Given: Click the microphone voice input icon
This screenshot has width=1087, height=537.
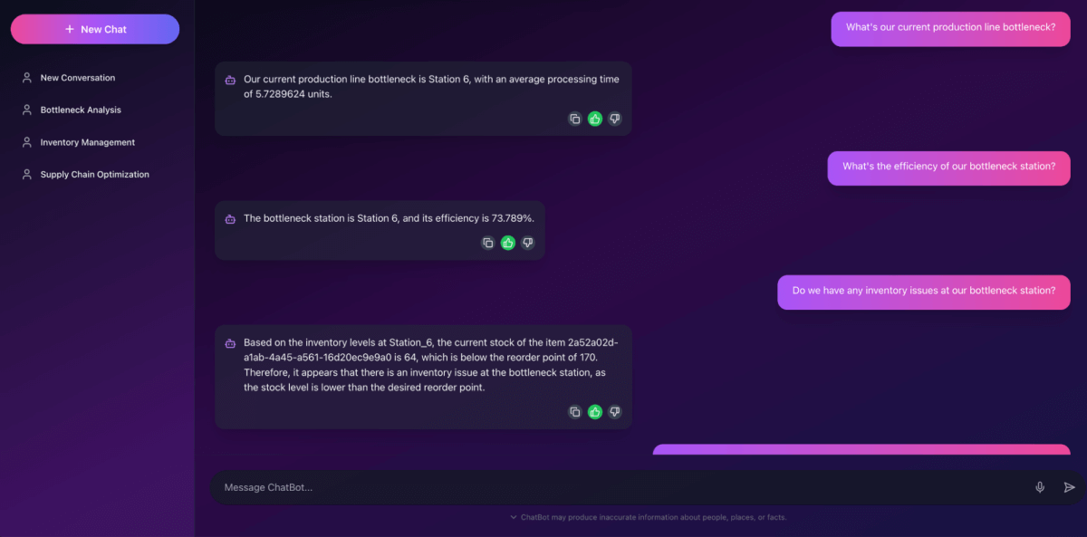Looking at the screenshot, I should pyautogui.click(x=1040, y=487).
